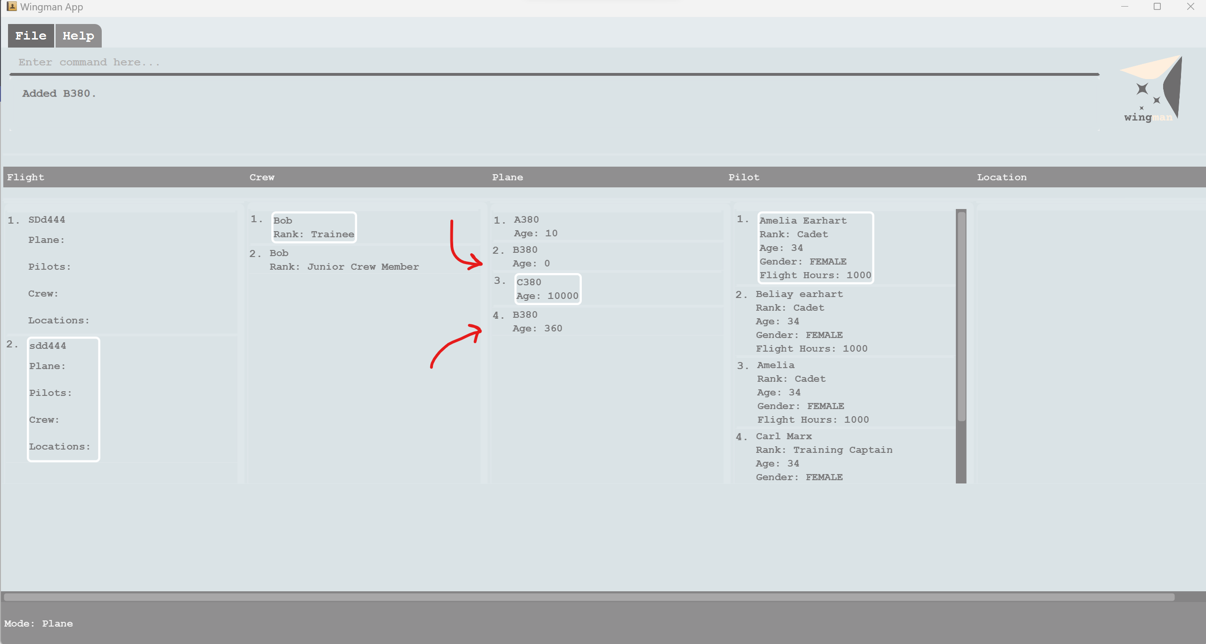The width and height of the screenshot is (1206, 644).
Task: Click the bottom horizontal scrollbar
Action: [x=589, y=597]
